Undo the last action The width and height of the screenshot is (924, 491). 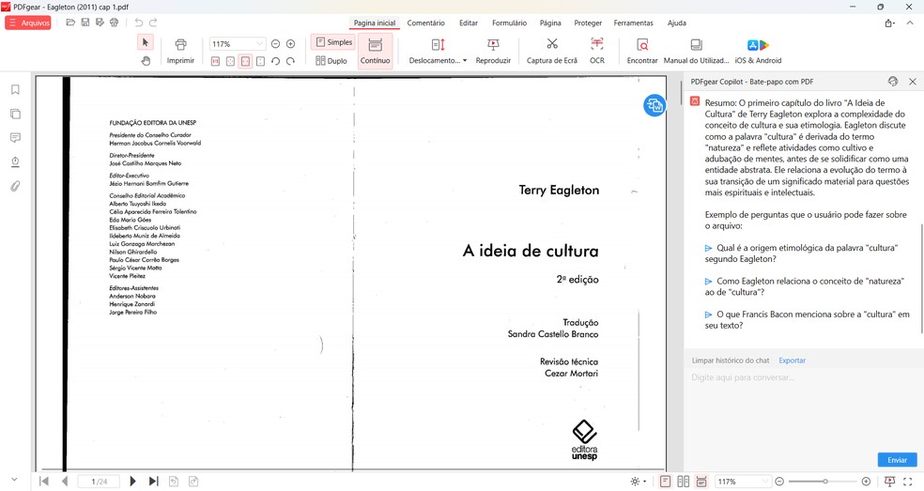coord(138,23)
